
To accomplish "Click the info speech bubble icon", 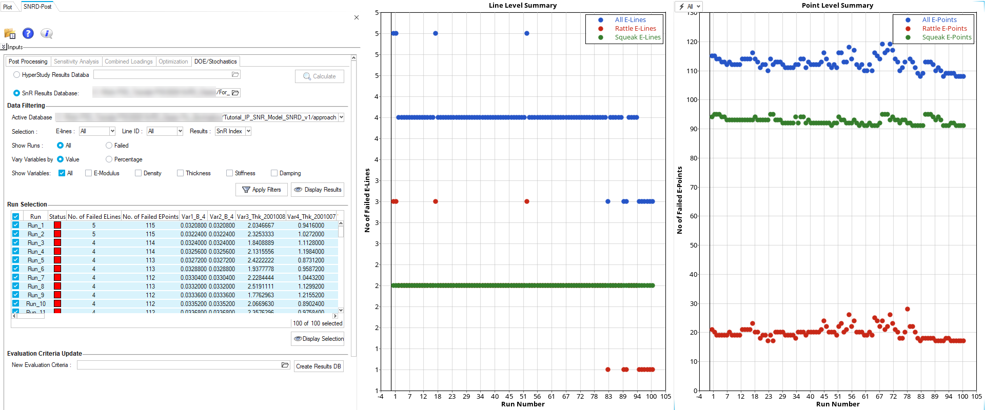I will (x=47, y=33).
